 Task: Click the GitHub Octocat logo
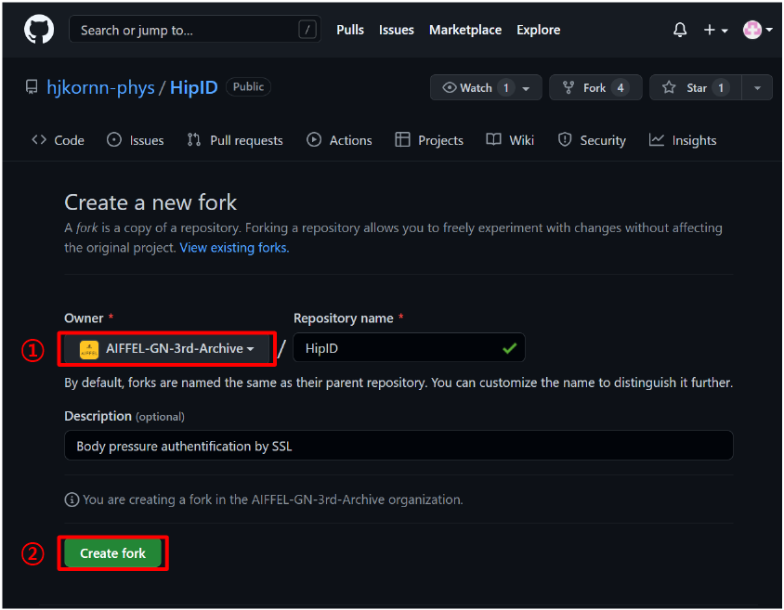coord(38,29)
